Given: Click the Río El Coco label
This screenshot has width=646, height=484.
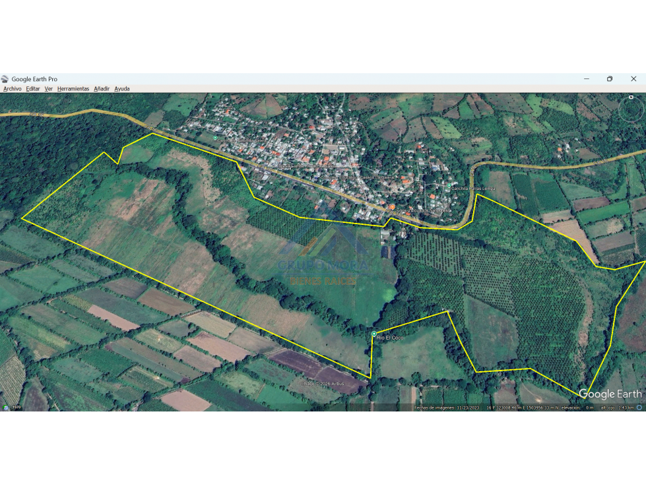Looking at the screenshot, I should click(390, 338).
